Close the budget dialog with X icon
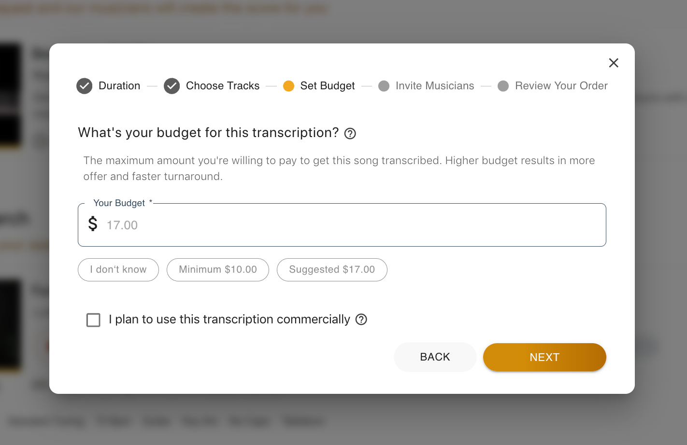Screen dimensions: 687x445 coord(614,63)
